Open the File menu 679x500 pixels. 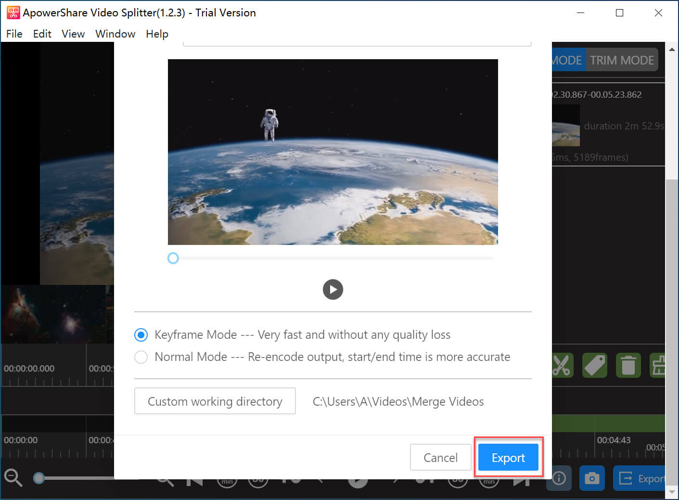[x=14, y=34]
